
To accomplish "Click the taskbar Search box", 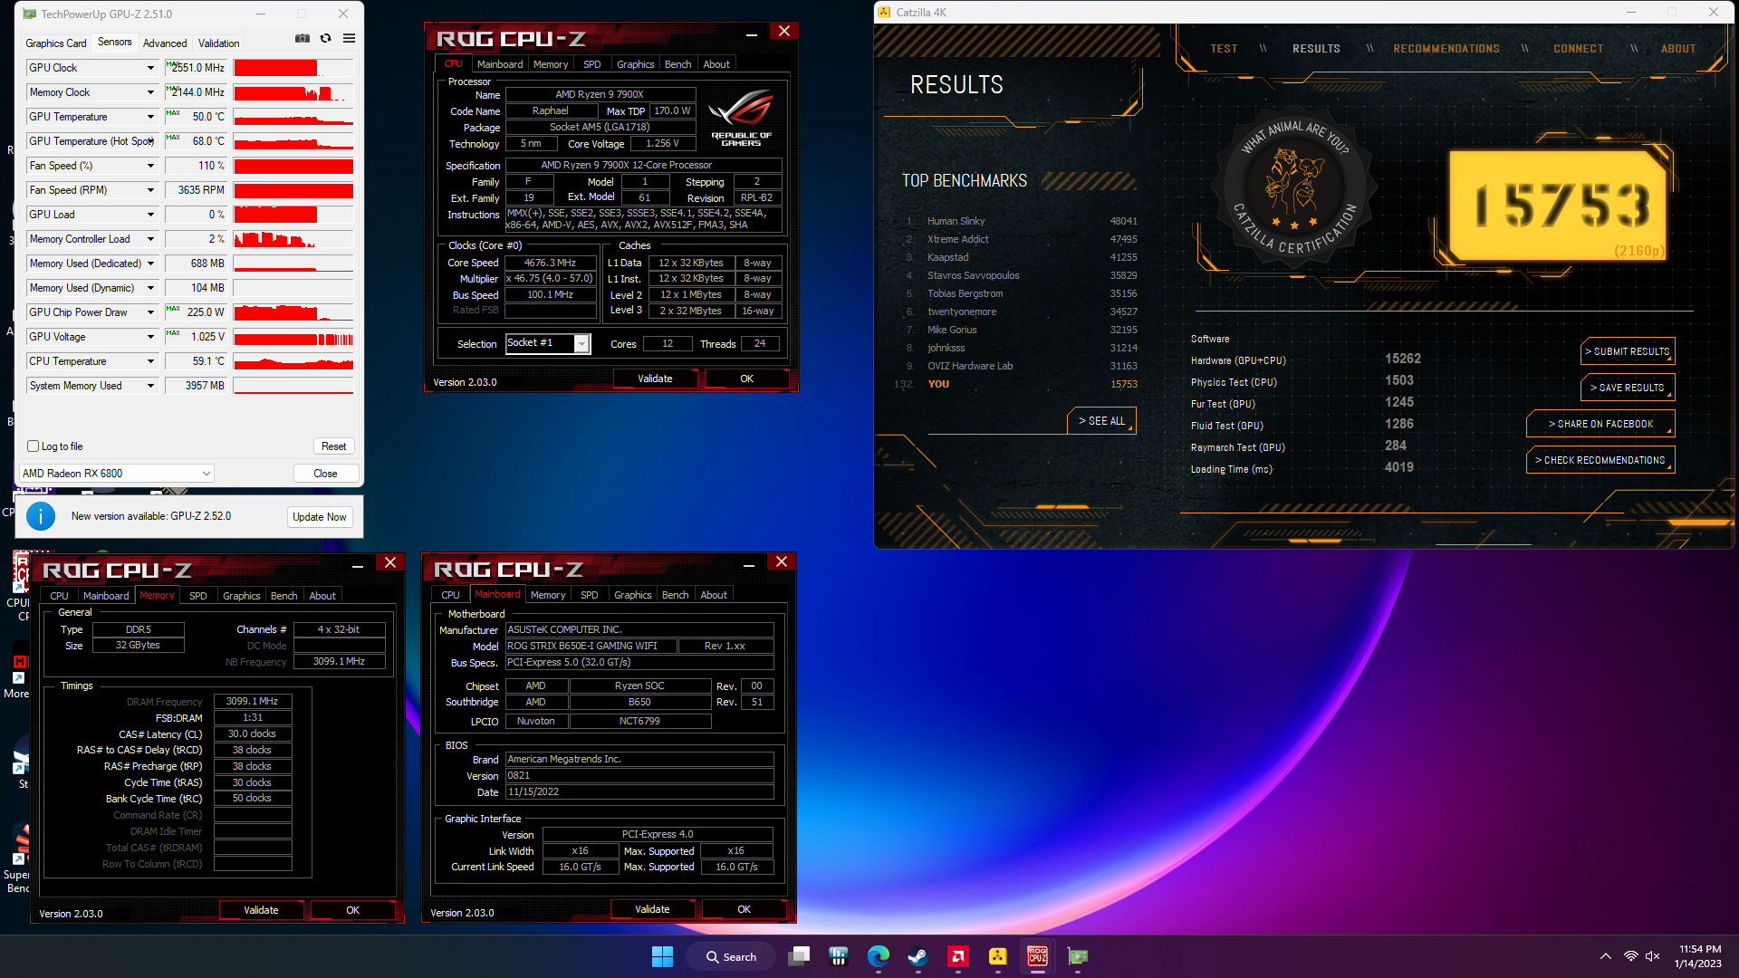I will (x=730, y=956).
